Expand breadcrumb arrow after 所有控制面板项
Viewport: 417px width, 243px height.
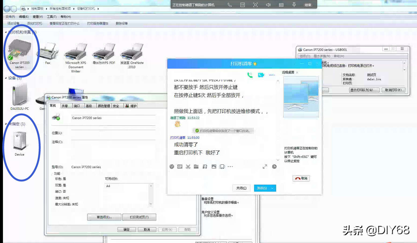pos(74,9)
